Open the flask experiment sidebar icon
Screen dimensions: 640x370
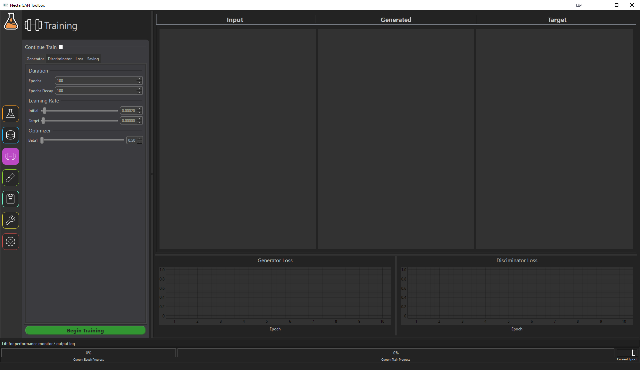tap(11, 114)
